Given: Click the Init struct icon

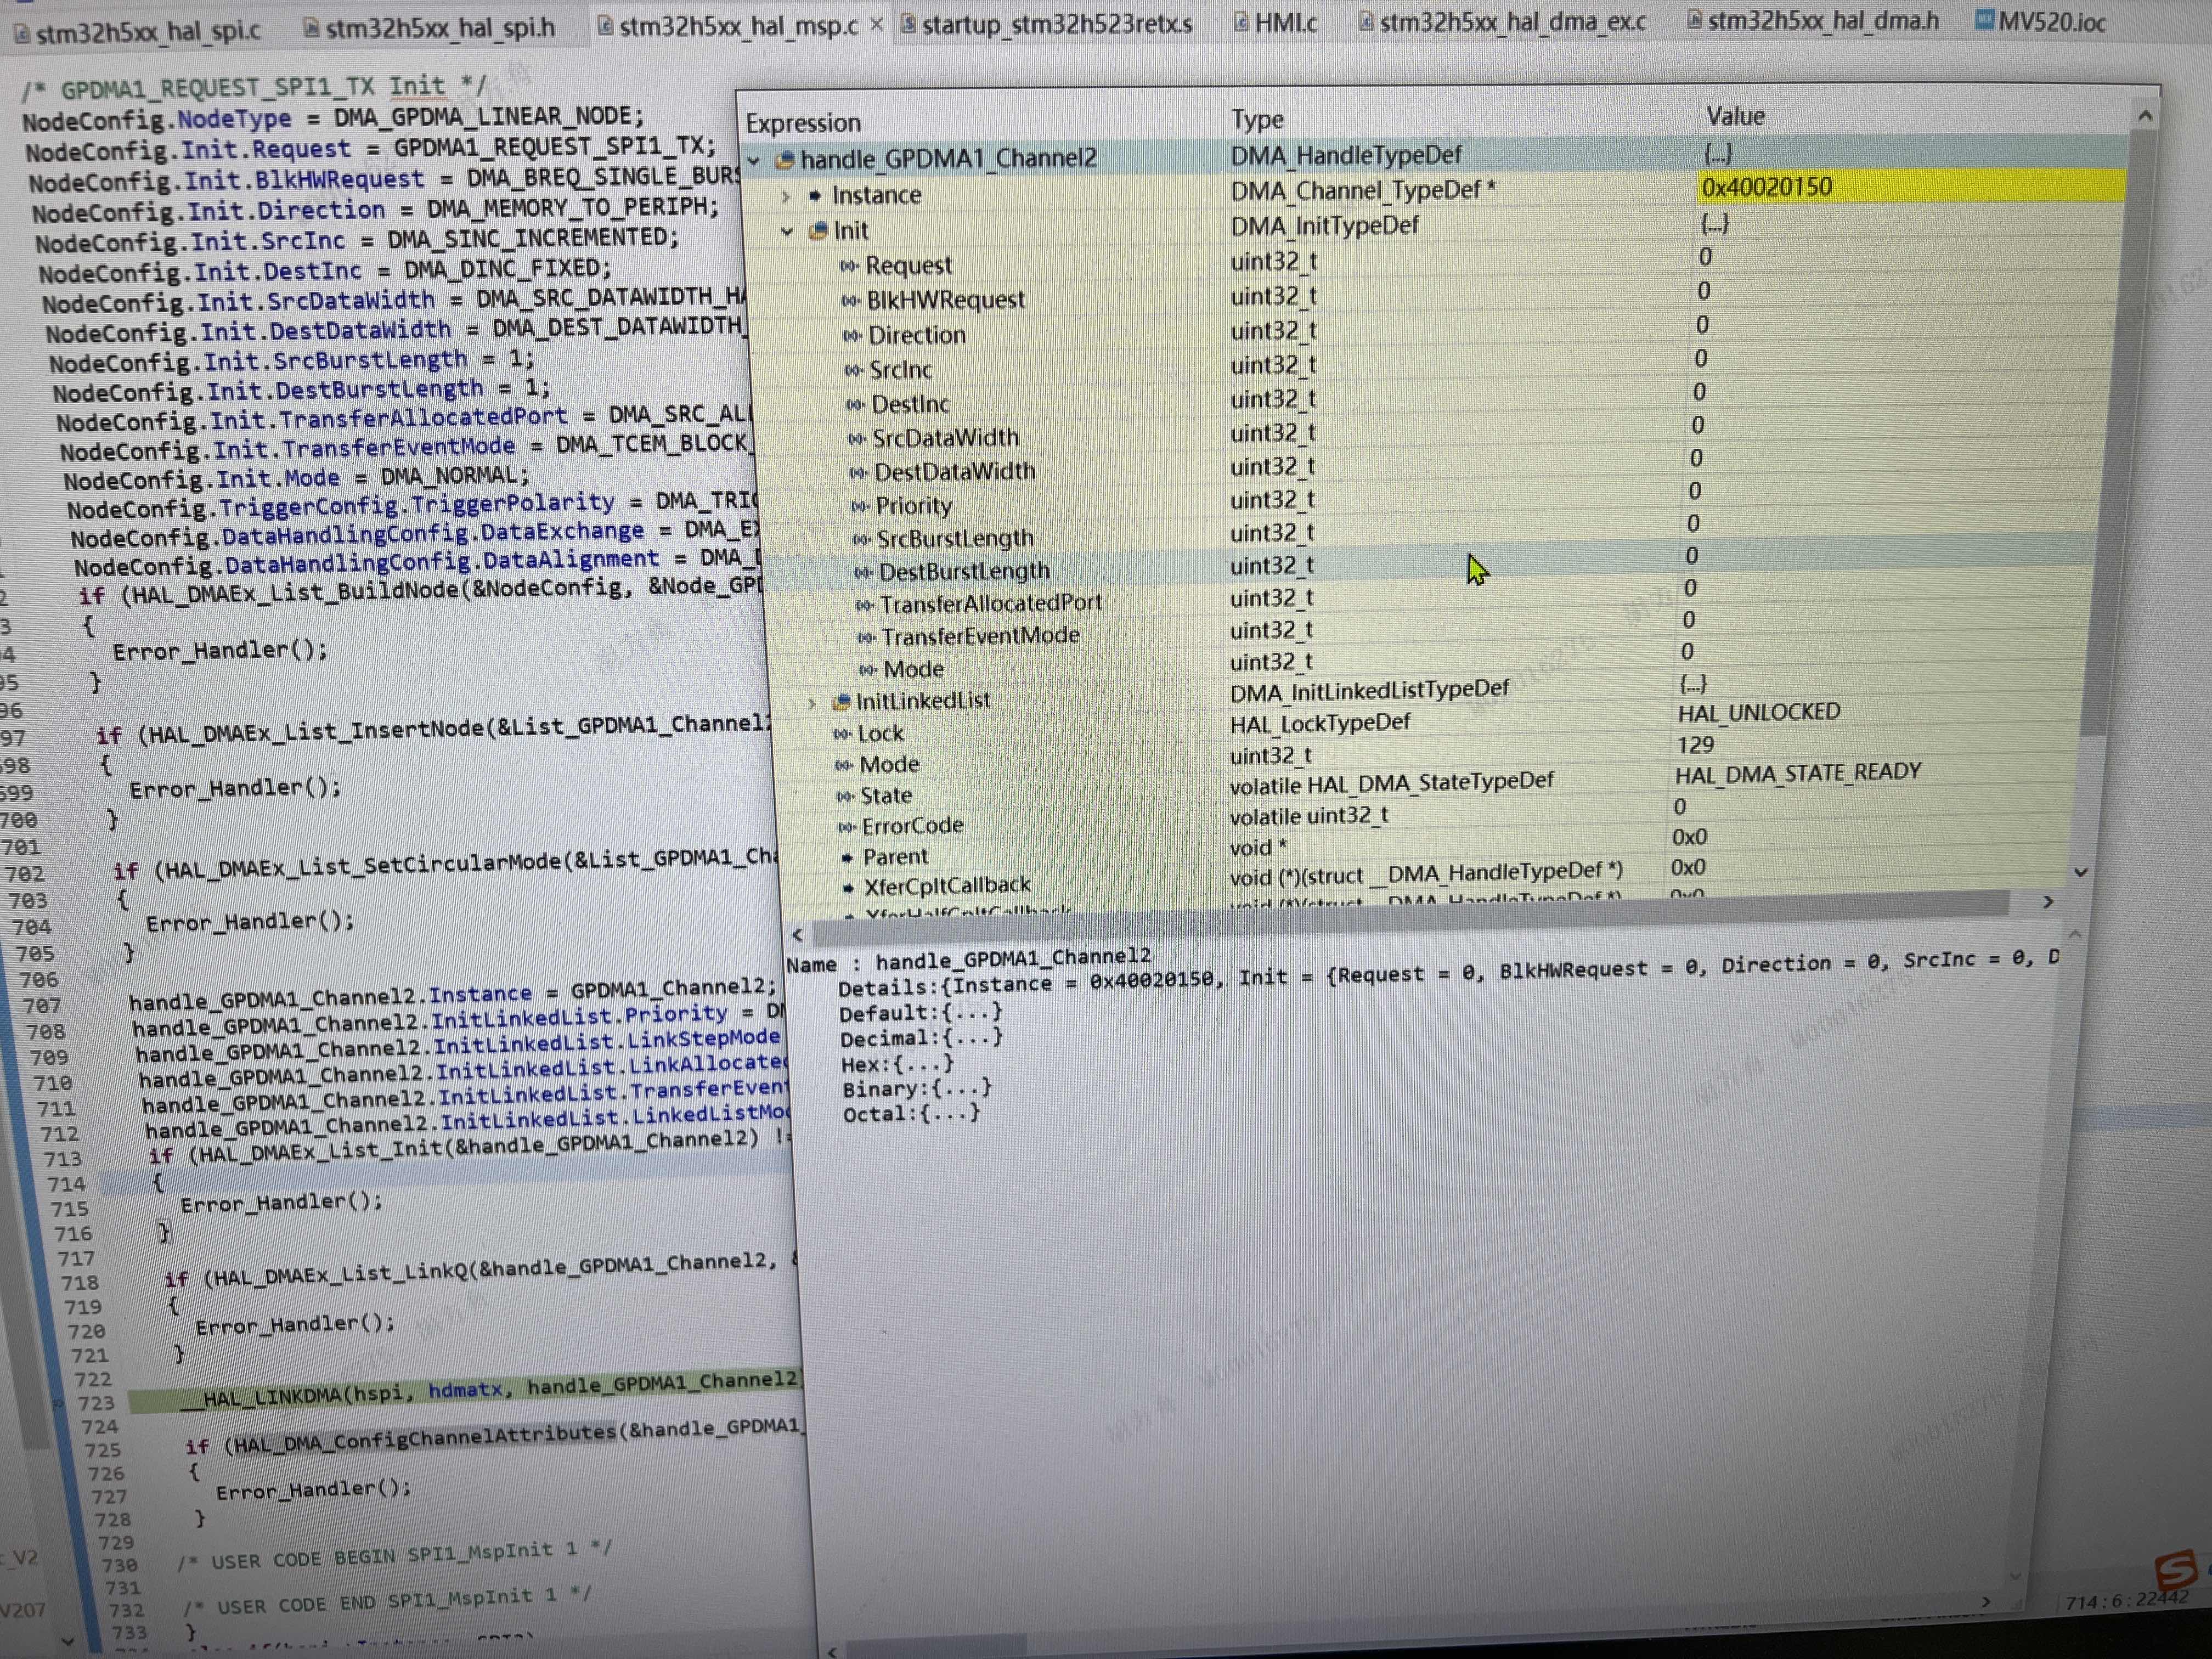Looking at the screenshot, I should click(819, 232).
